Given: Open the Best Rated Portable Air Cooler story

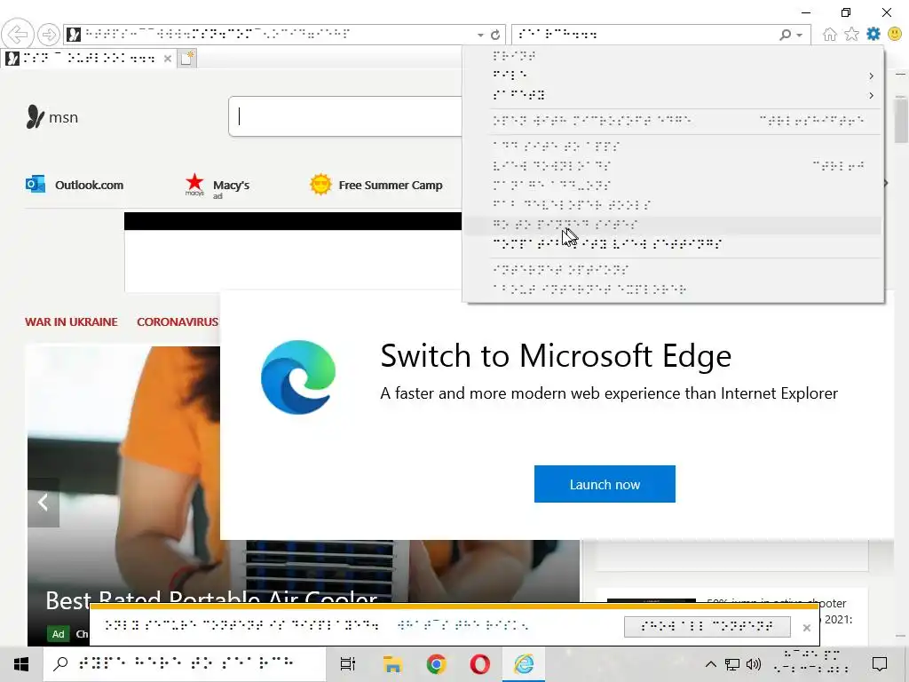Looking at the screenshot, I should point(211,599).
